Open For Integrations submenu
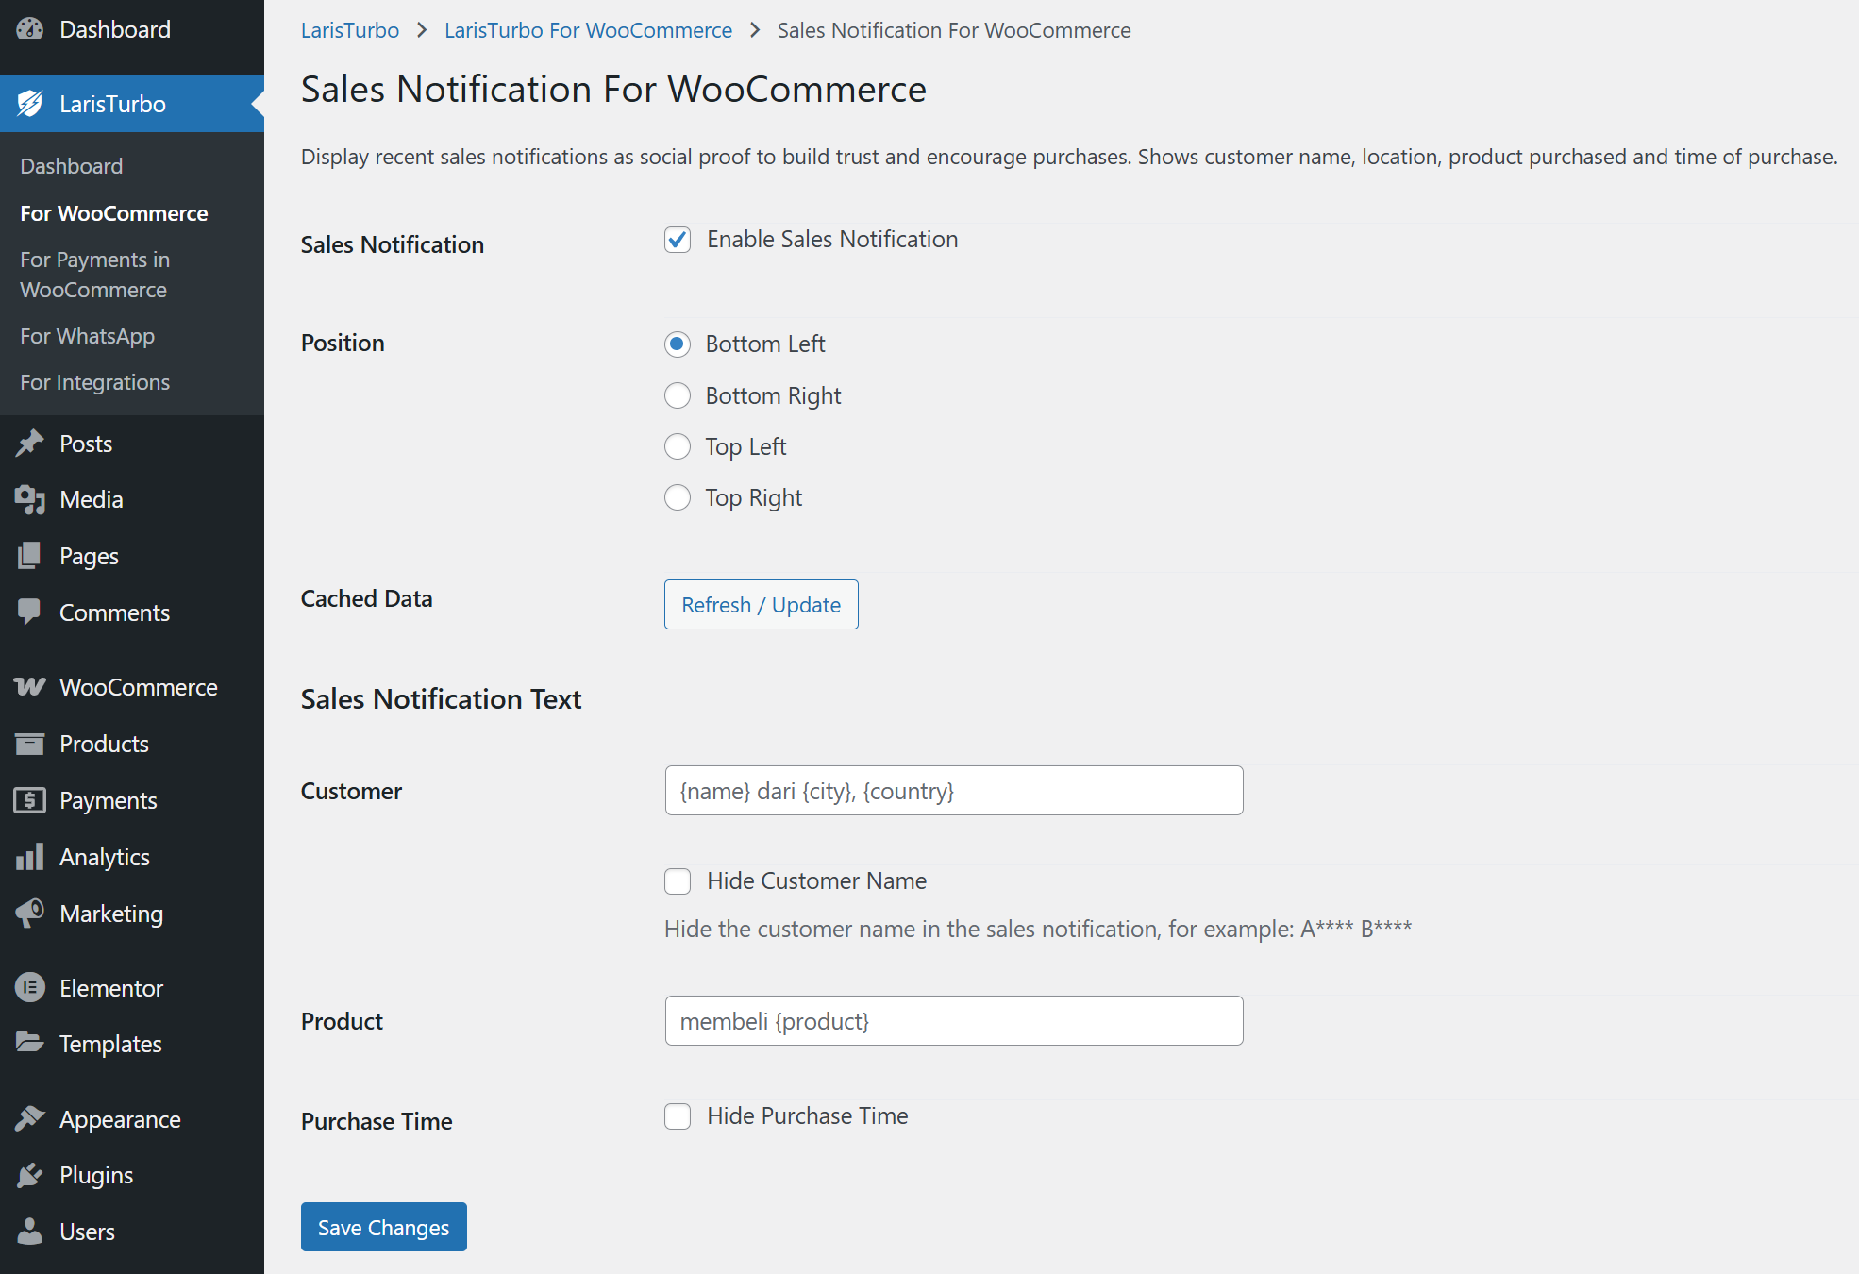1859x1274 pixels. (x=95, y=382)
